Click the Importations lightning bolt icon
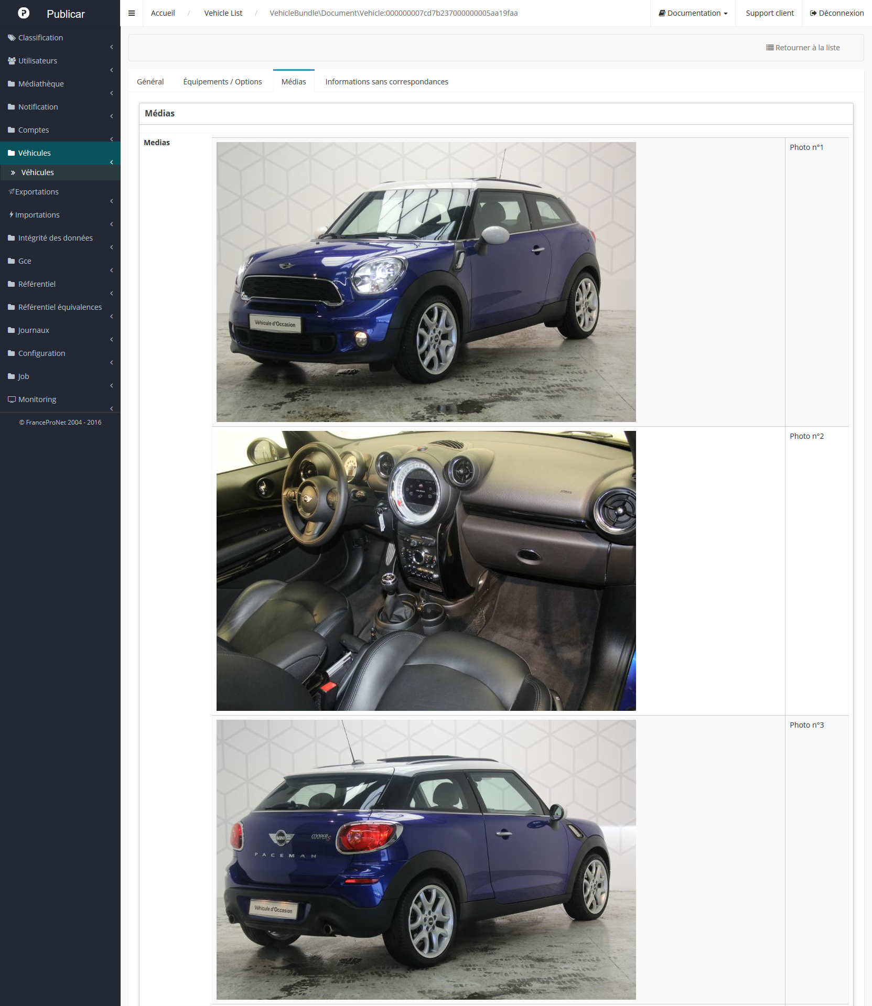872x1006 pixels. coord(12,215)
